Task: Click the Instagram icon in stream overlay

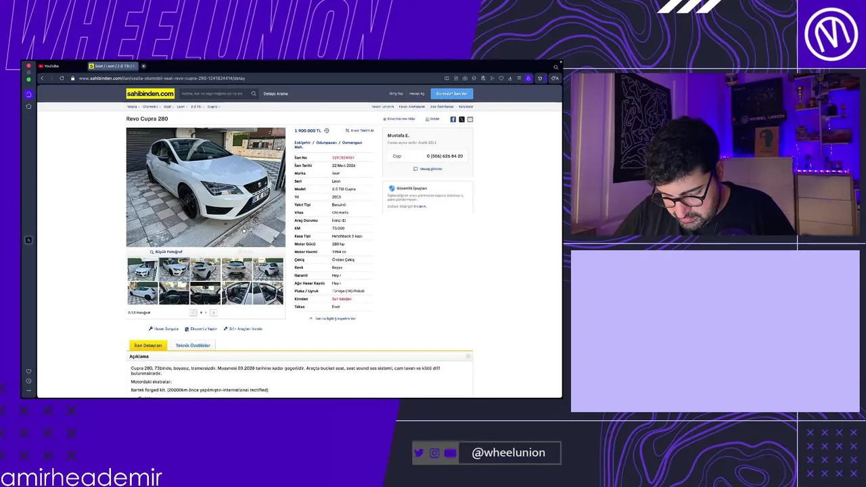Action: pyautogui.click(x=434, y=453)
